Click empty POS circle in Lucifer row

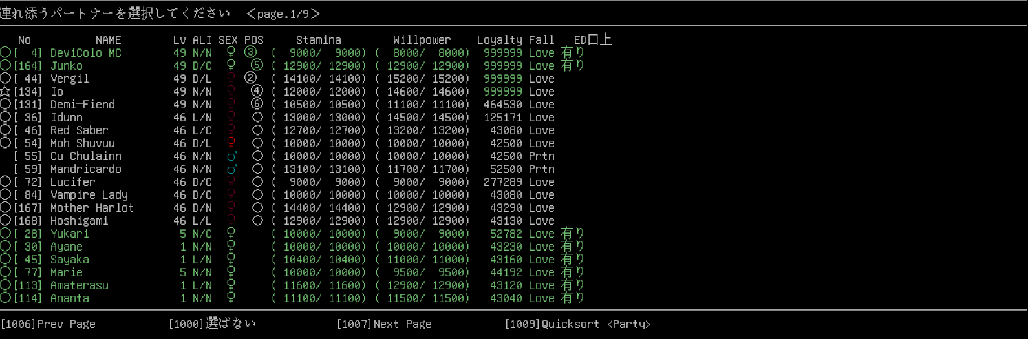257,182
